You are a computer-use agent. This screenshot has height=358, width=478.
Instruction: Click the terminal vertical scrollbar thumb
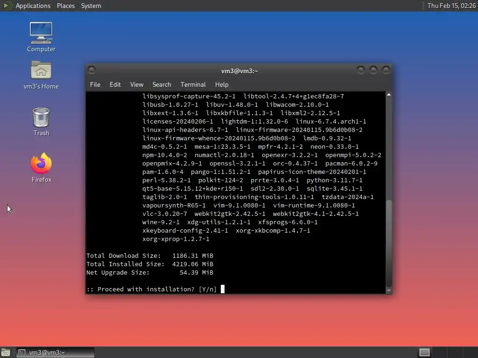pos(389,243)
